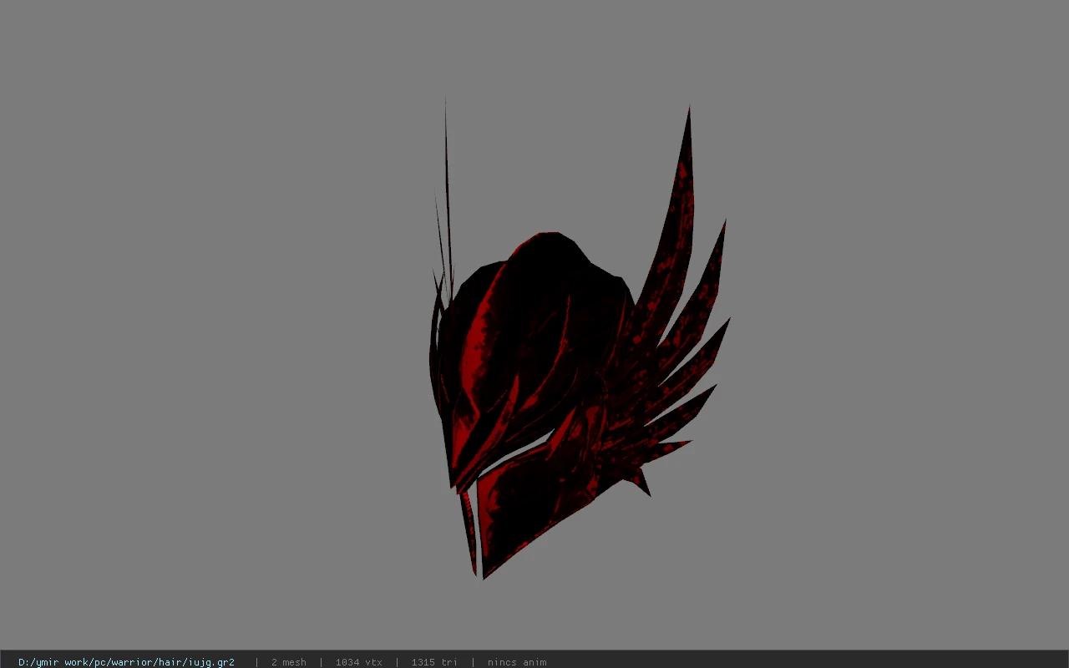Click the tall thin antenna spike on helmet

(447, 192)
